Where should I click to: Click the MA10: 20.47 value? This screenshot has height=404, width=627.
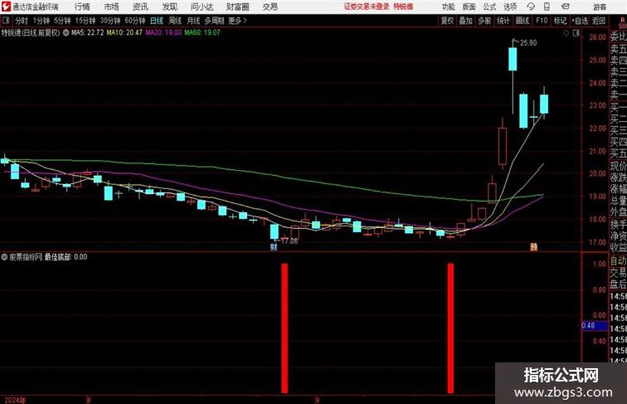[124, 33]
